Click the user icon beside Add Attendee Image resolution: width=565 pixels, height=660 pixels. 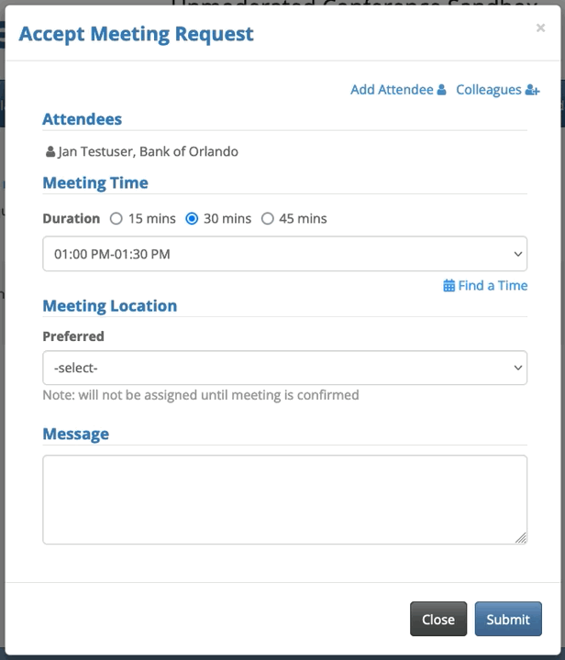[x=441, y=90]
